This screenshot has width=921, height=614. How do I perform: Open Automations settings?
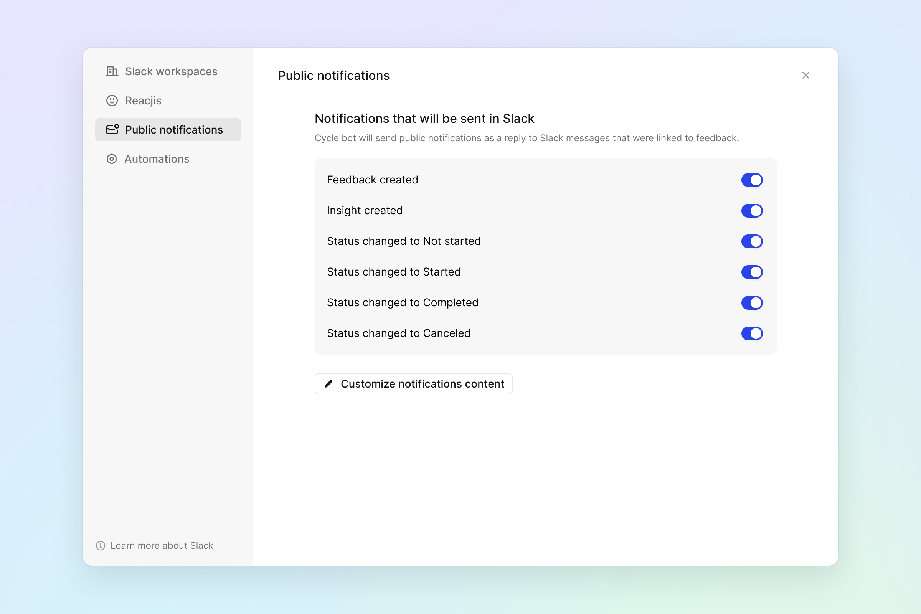click(168, 159)
